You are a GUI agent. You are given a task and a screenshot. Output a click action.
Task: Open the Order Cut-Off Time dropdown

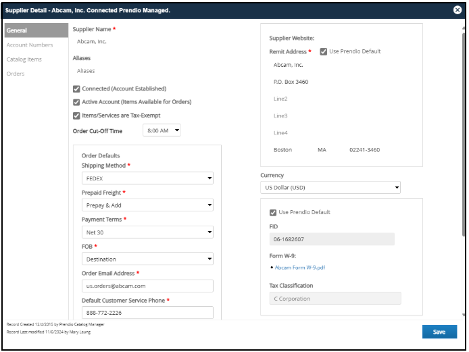[162, 130]
